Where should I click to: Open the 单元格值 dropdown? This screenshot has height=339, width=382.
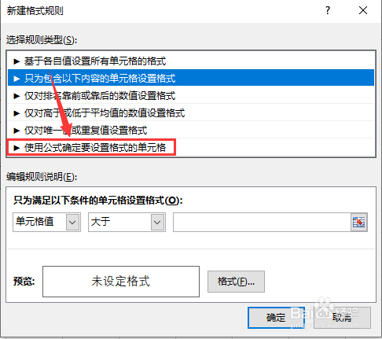pyautogui.click(x=46, y=222)
